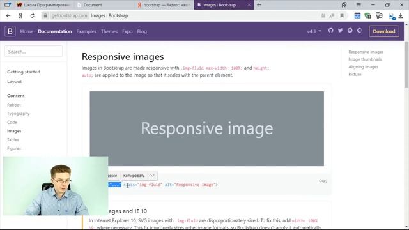The image size is (409, 230).
Task: Open Bootstrap Slack icon link
Action: click(x=350, y=31)
